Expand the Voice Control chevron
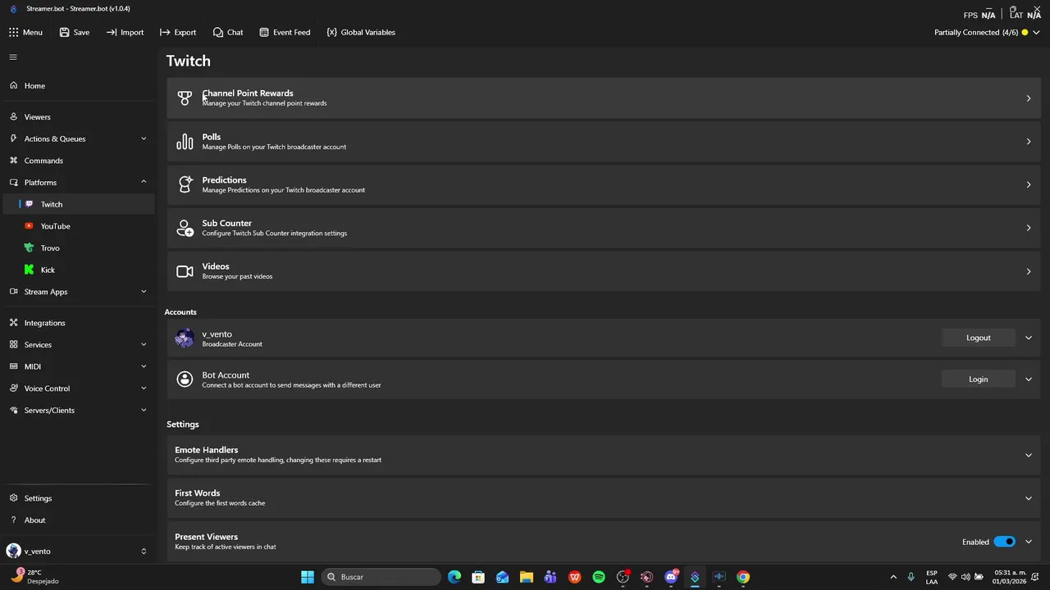 tap(144, 388)
